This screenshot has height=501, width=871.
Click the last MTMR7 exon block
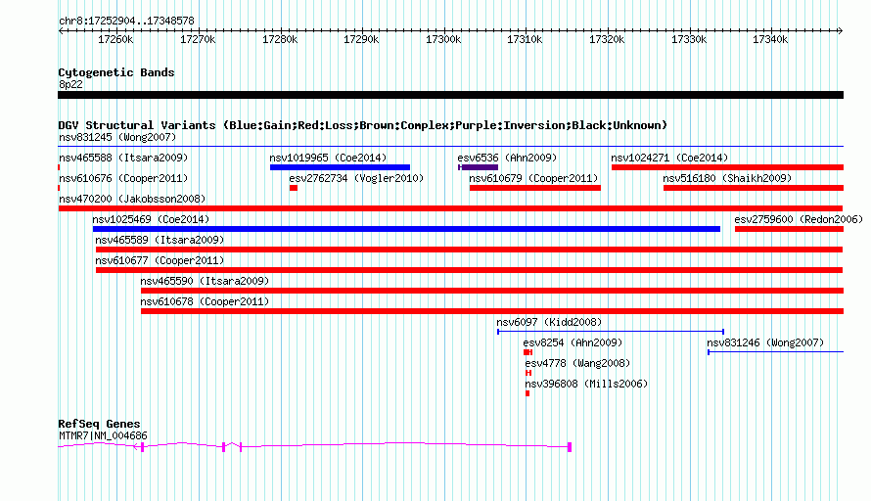[570, 446]
